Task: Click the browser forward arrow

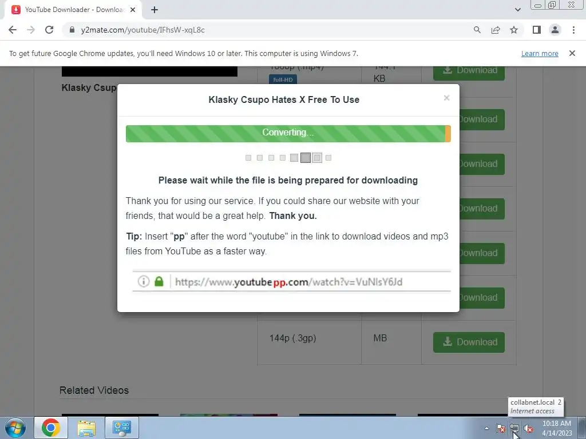Action: pos(31,30)
